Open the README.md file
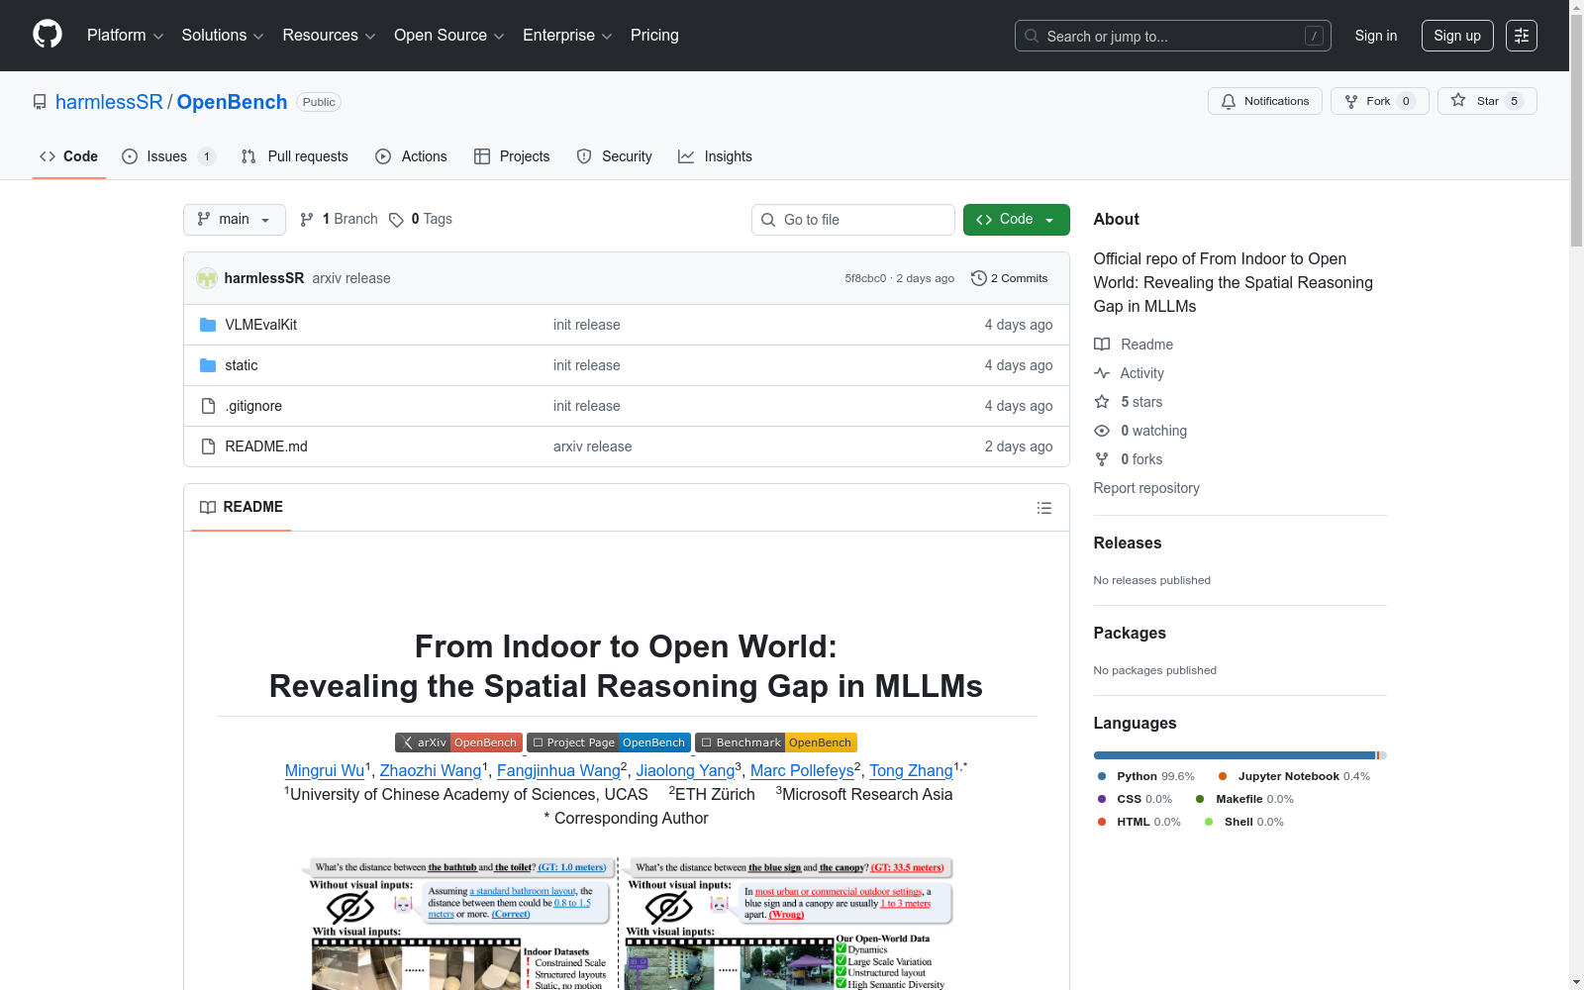The height and width of the screenshot is (990, 1584). tap(266, 446)
